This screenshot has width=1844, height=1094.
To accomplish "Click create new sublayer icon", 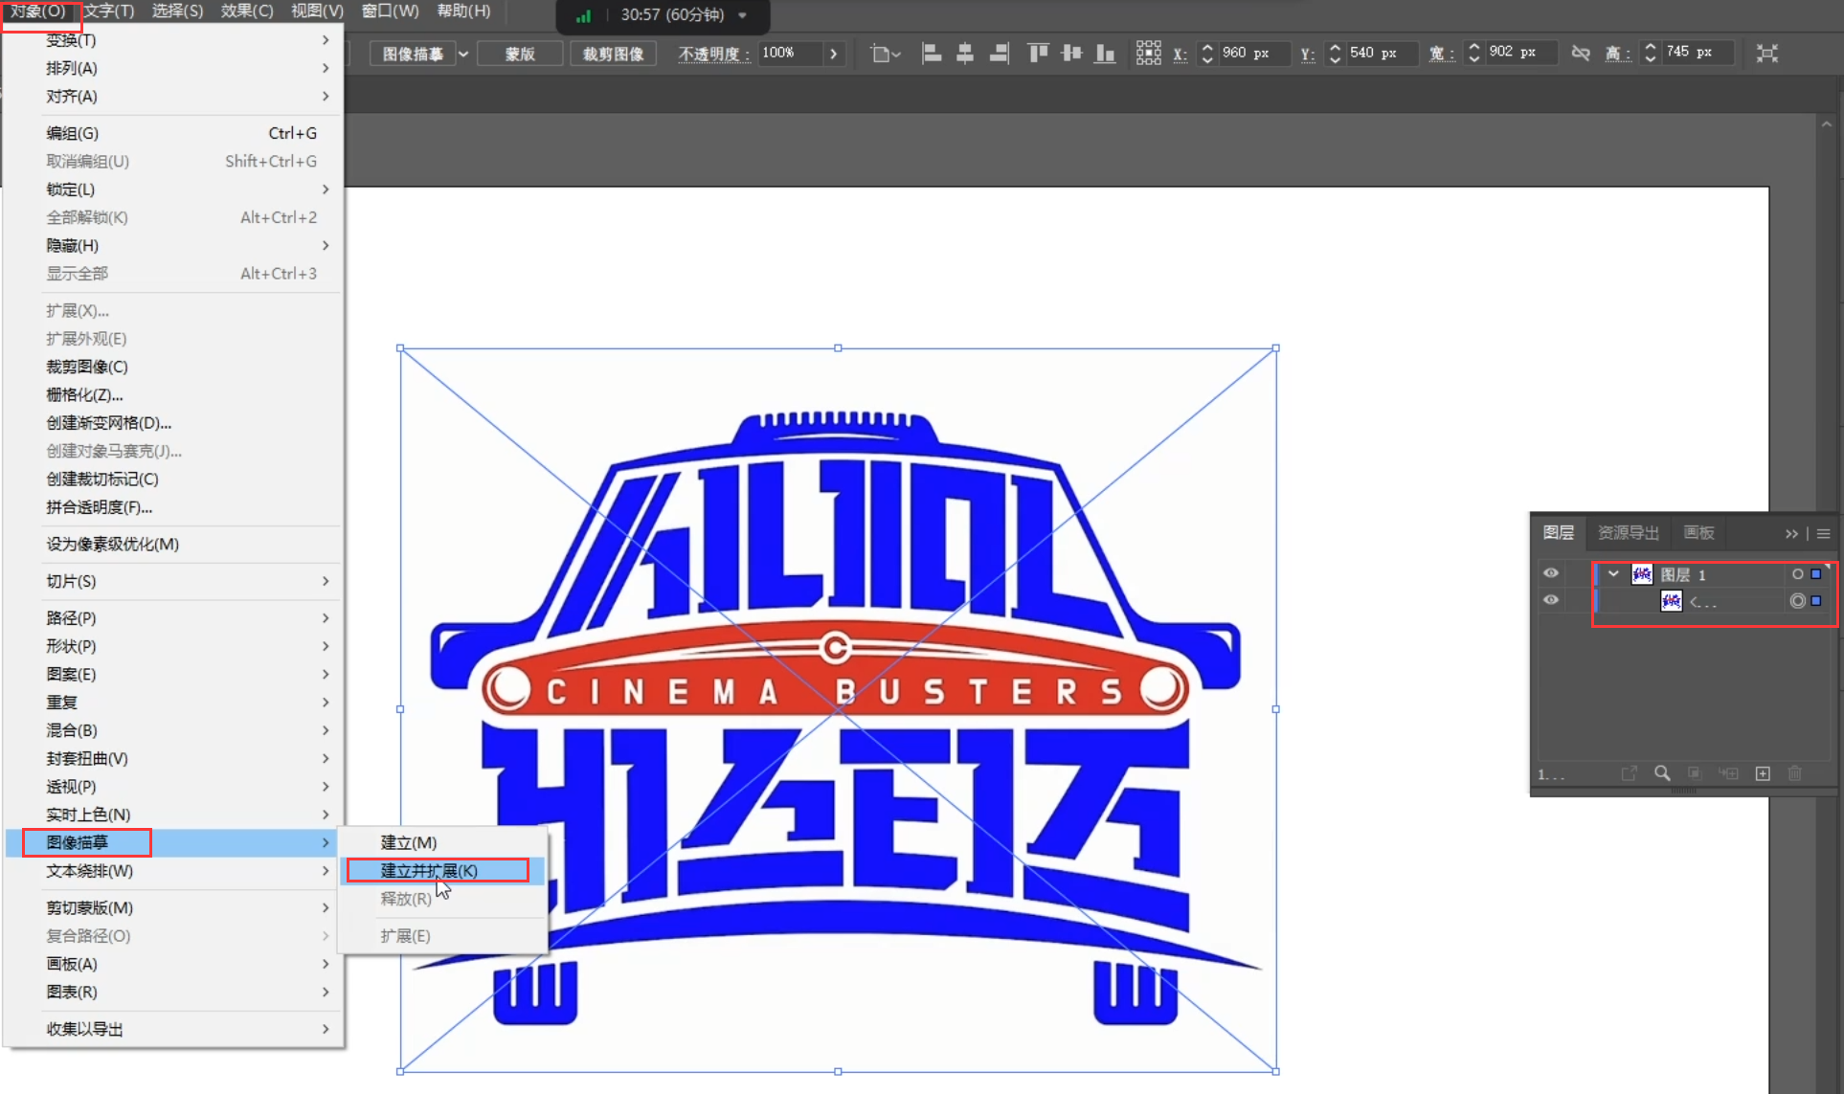I will click(x=1728, y=773).
